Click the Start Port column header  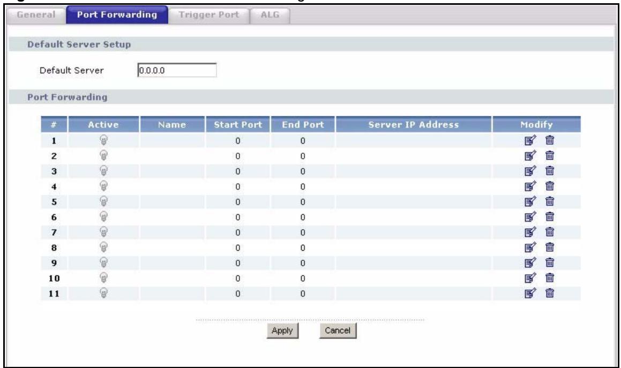237,124
